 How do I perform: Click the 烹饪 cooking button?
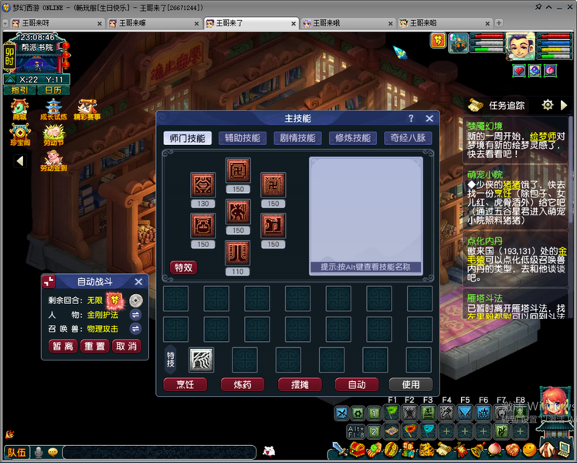(x=185, y=384)
